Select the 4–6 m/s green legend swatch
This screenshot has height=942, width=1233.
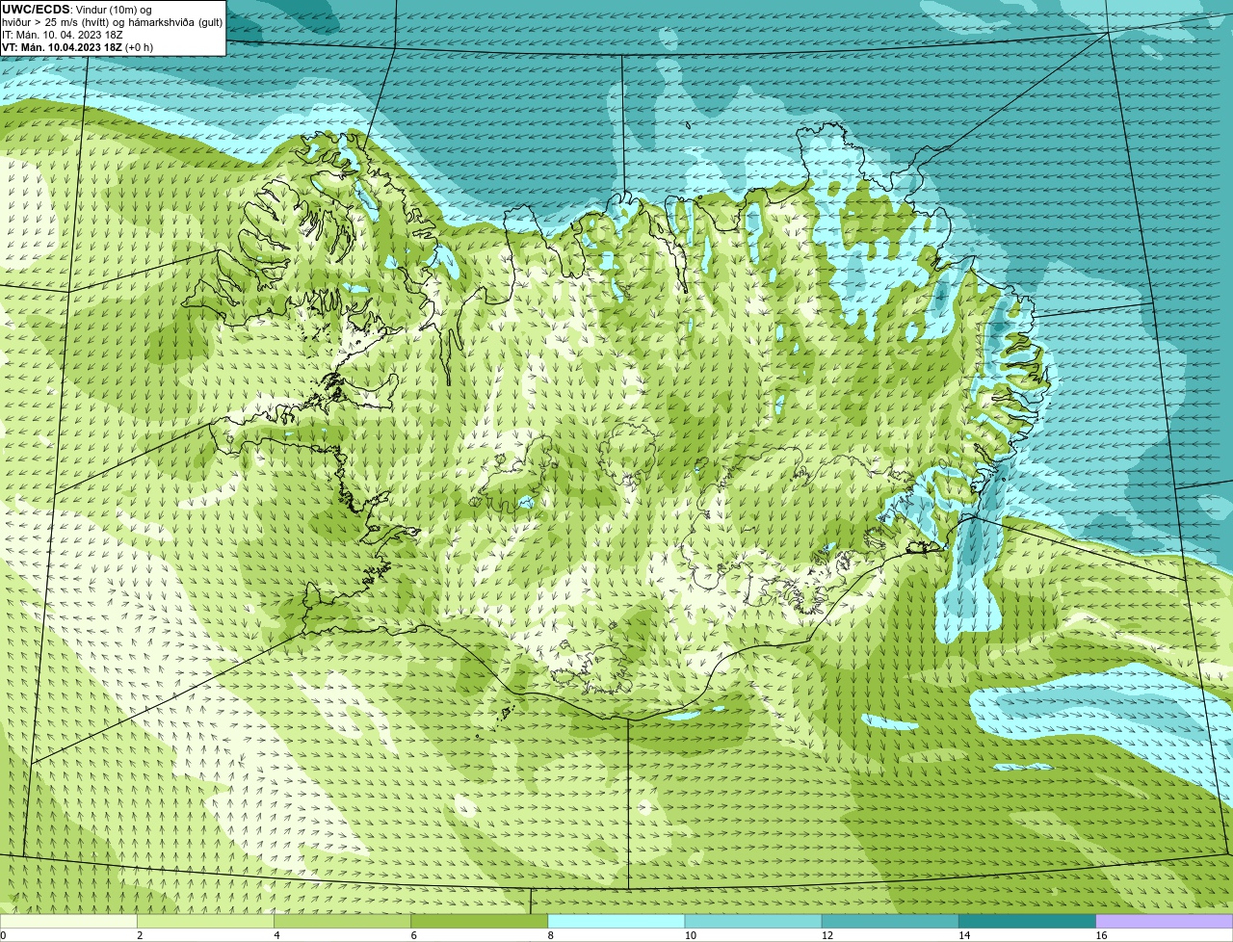click(x=342, y=922)
